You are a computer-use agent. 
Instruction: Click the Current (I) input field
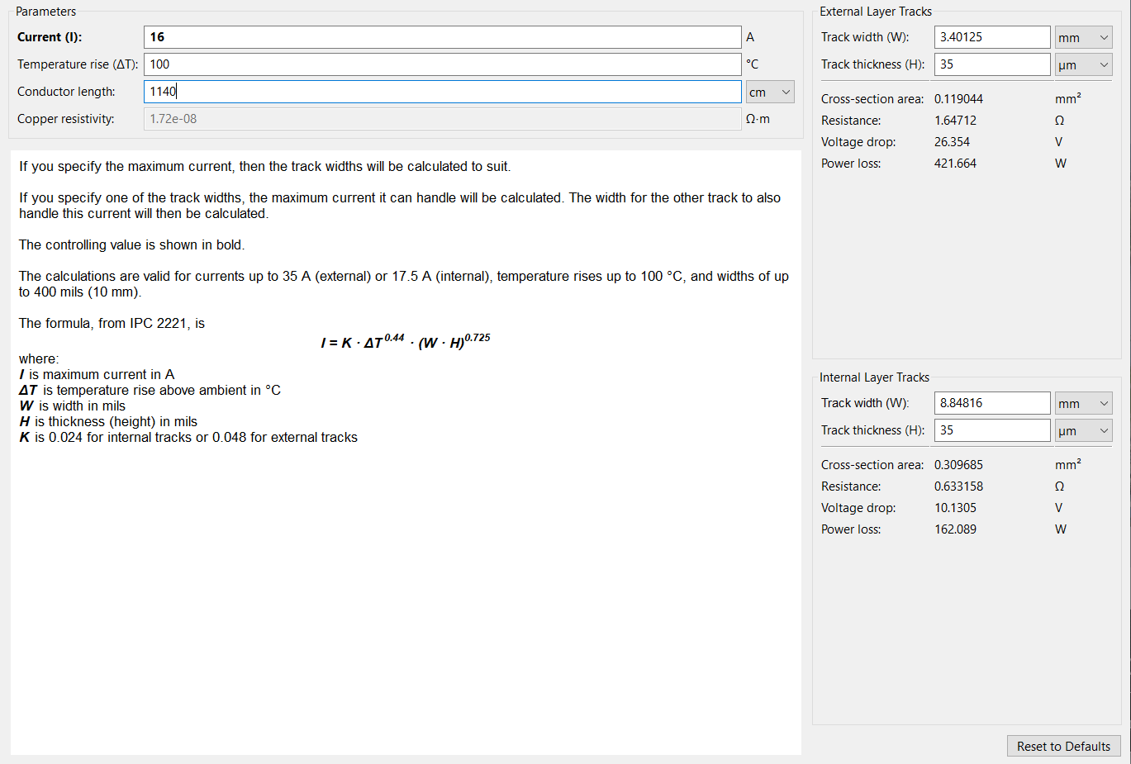442,37
